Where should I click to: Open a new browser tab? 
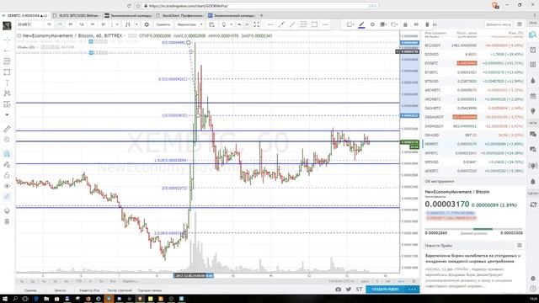point(261,15)
